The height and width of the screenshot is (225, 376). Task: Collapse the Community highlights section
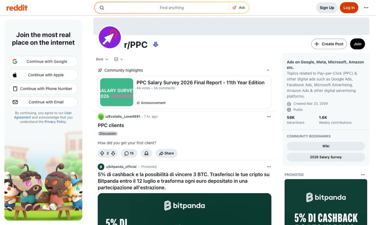click(268, 70)
